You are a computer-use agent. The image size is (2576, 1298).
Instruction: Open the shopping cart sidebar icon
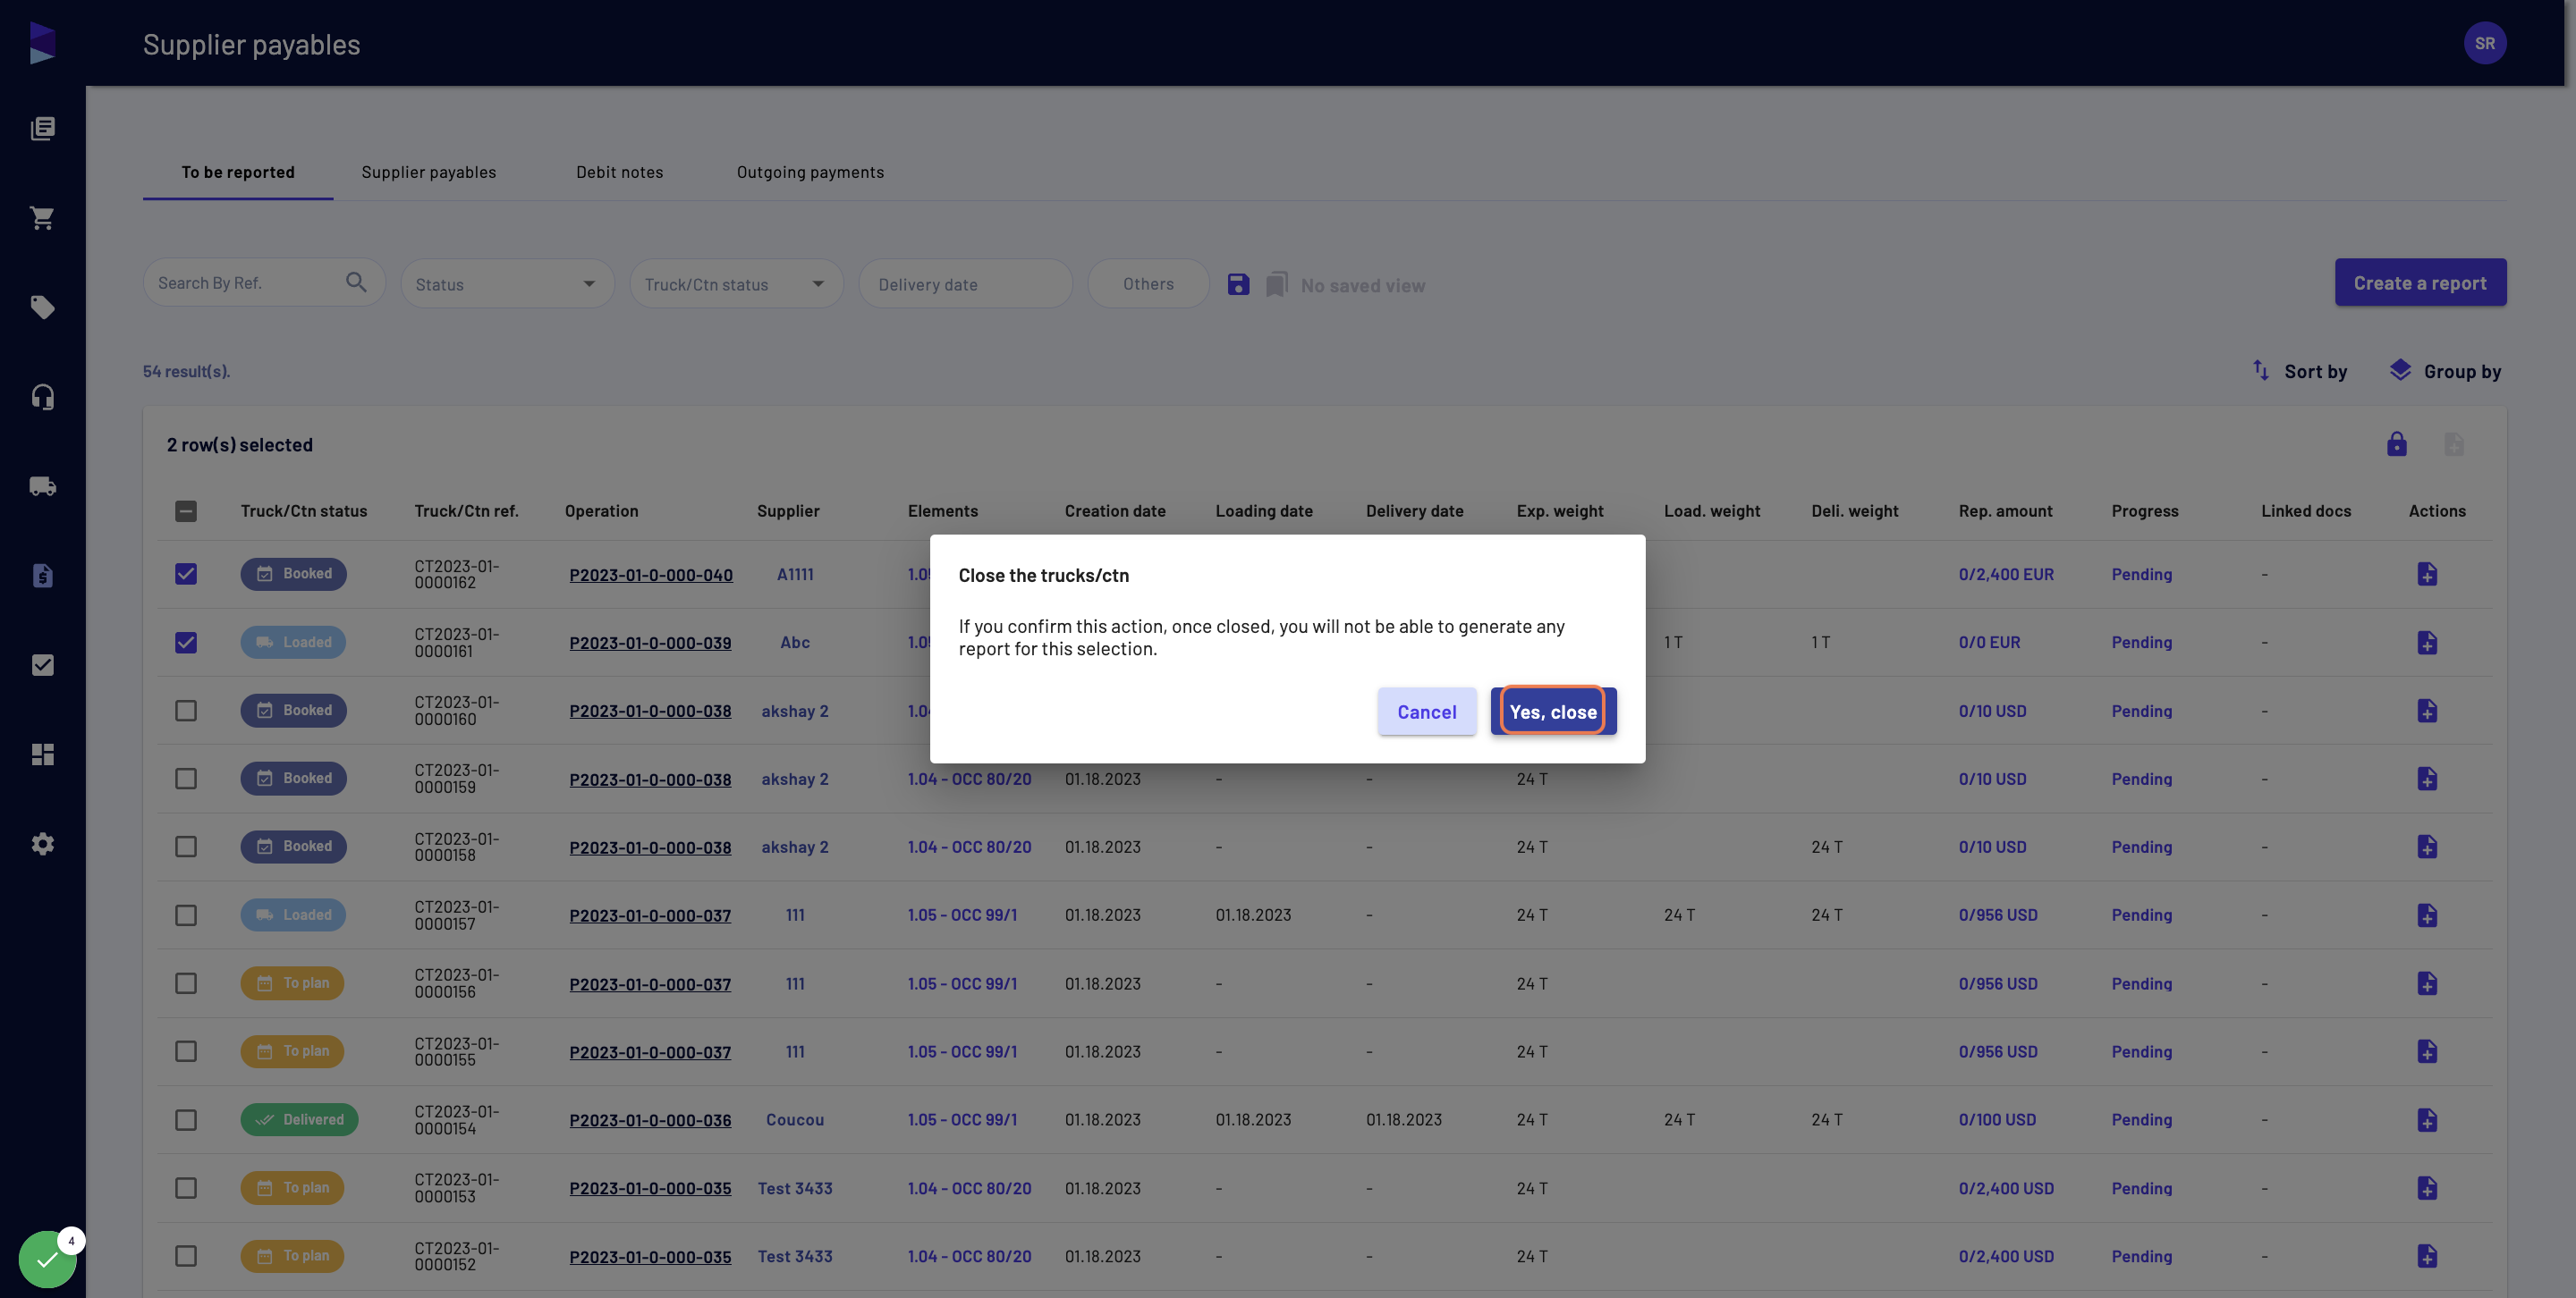click(x=42, y=218)
